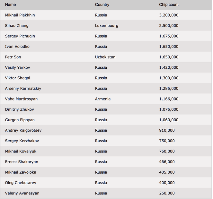213x199 pixels.
Task: Select the Mikhail Plakkhin name cell
Action: point(20,15)
